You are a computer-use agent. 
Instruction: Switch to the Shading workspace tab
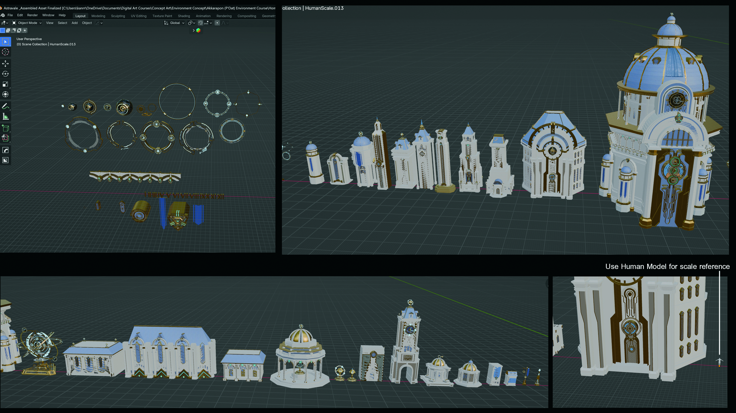pyautogui.click(x=184, y=16)
